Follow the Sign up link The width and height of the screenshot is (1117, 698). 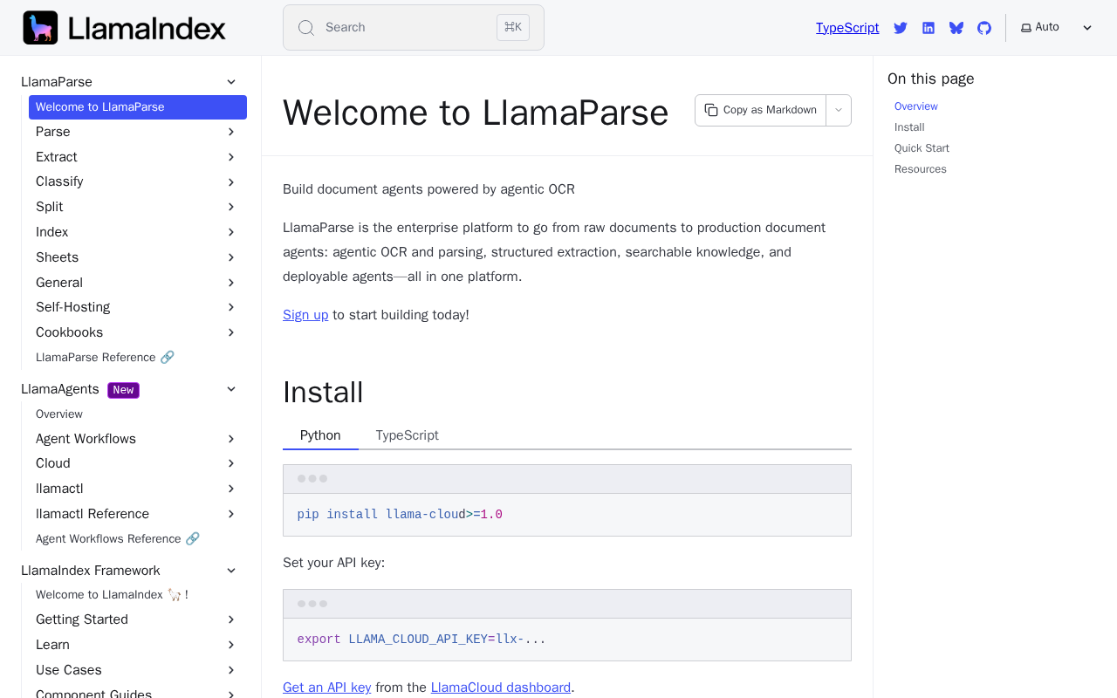click(x=305, y=315)
